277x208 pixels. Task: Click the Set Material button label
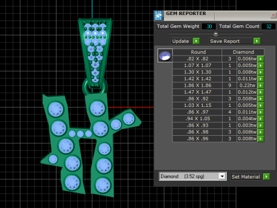tap(246, 177)
